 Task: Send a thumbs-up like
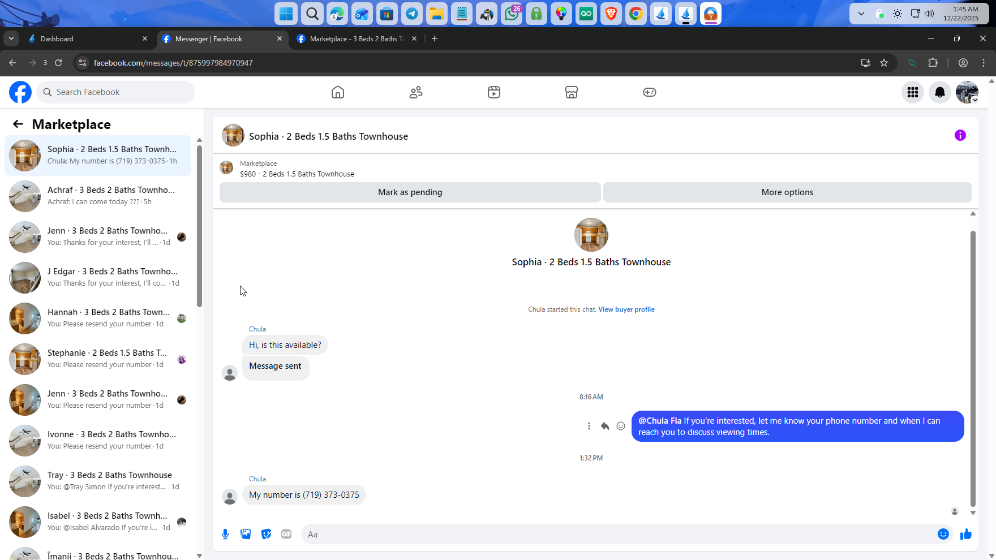(x=966, y=534)
